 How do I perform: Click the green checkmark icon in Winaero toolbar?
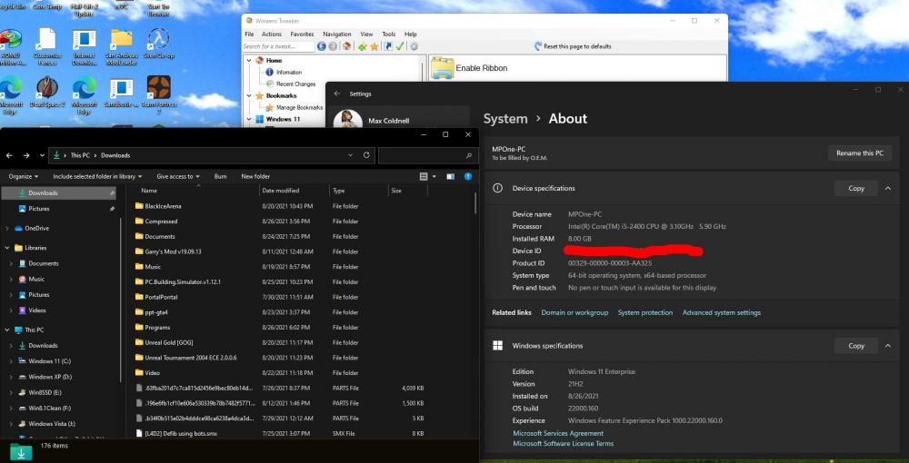pyautogui.click(x=400, y=46)
